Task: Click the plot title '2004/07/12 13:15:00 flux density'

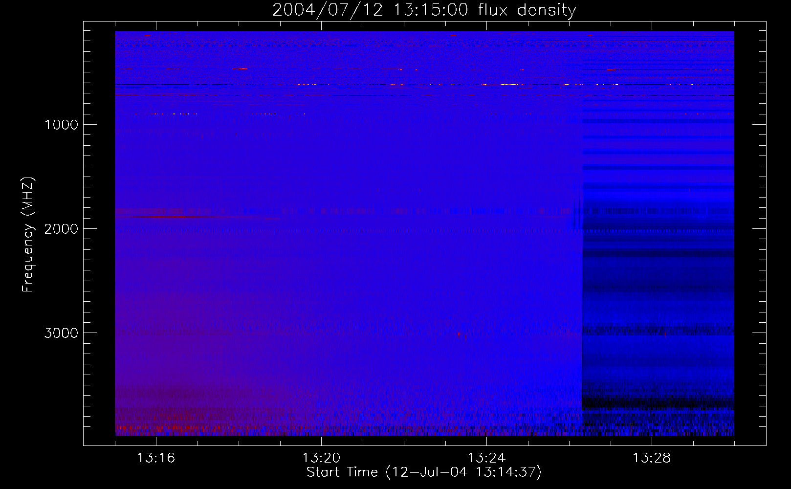Action: point(424,10)
